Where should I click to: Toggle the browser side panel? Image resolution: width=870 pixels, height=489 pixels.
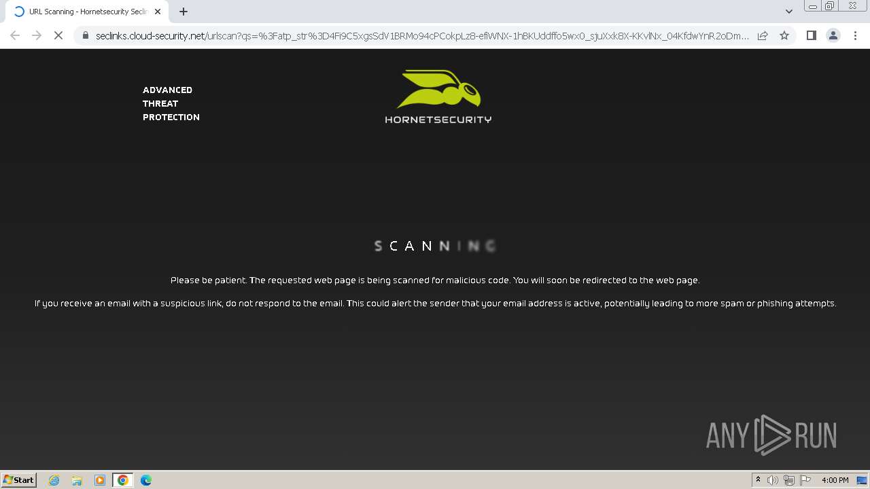coord(811,35)
